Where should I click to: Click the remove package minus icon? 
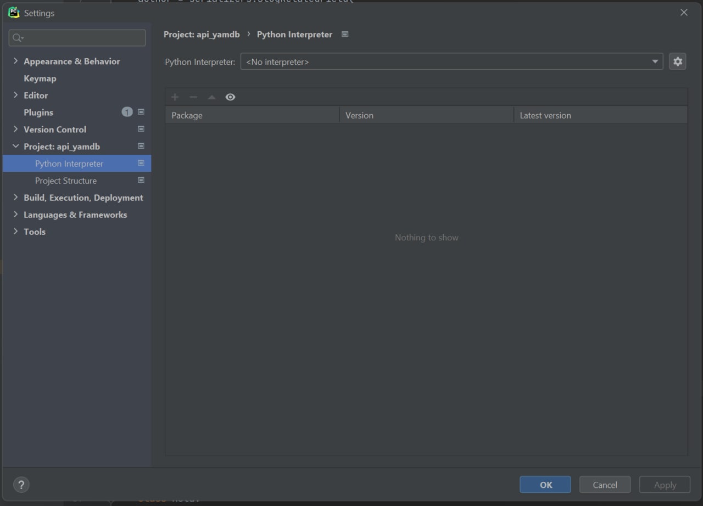(193, 97)
